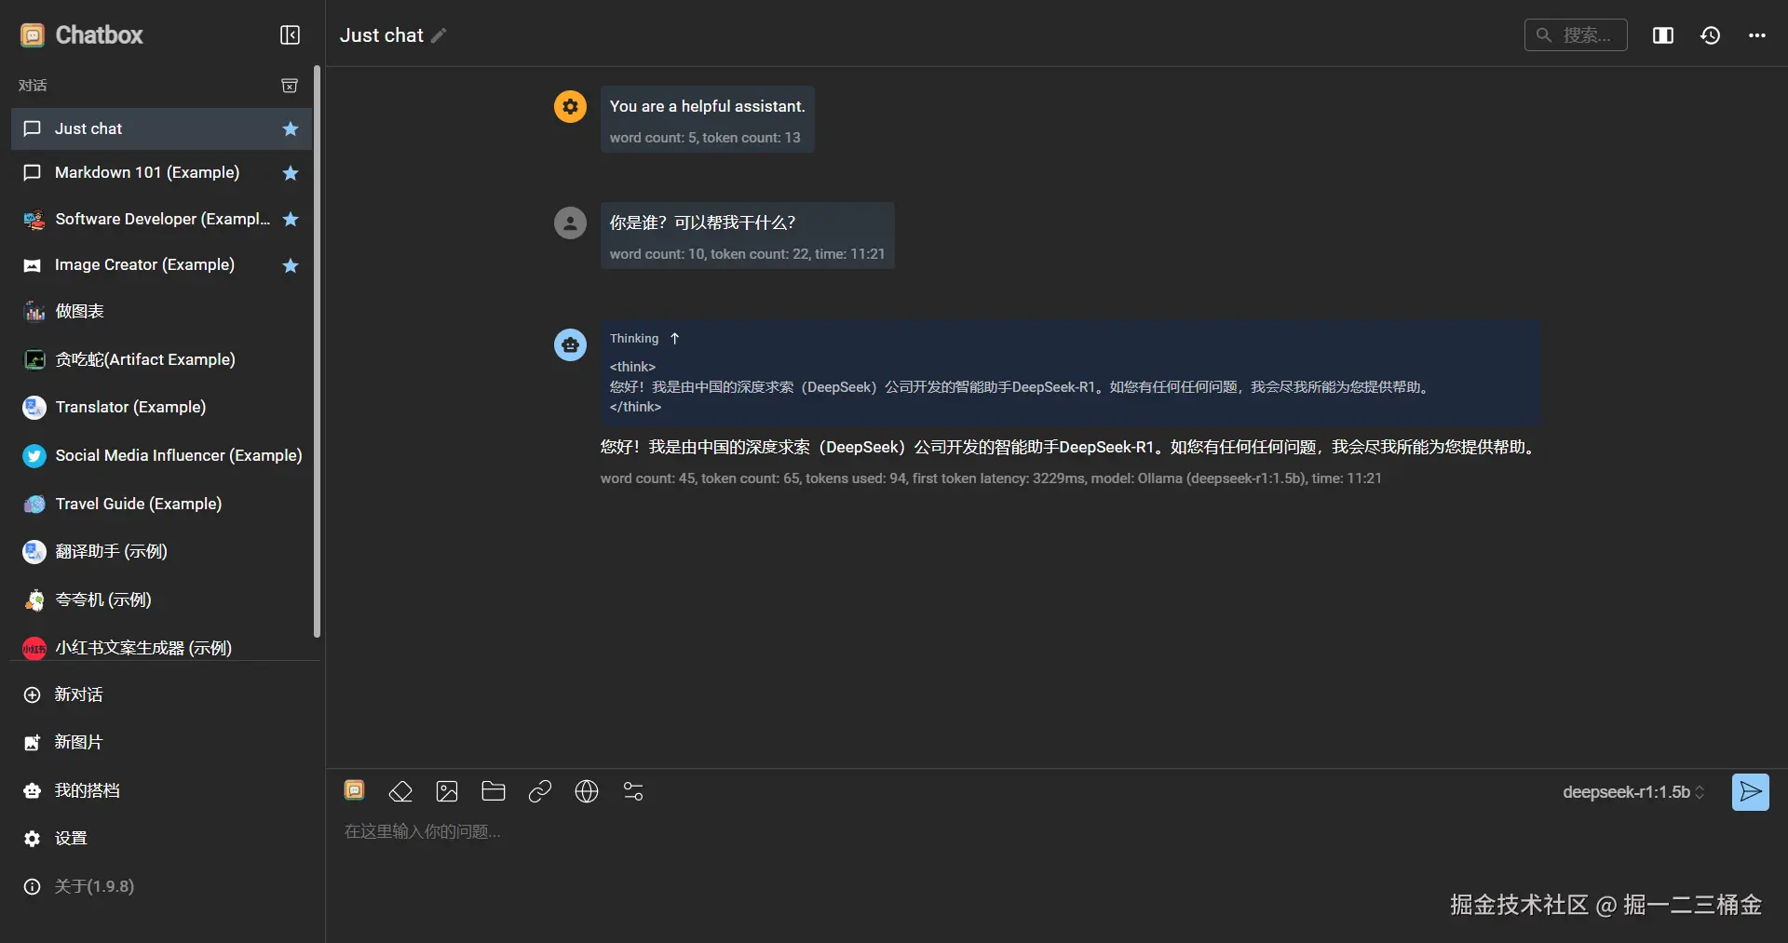Send message with paper plane button
1788x943 pixels.
click(x=1751, y=792)
